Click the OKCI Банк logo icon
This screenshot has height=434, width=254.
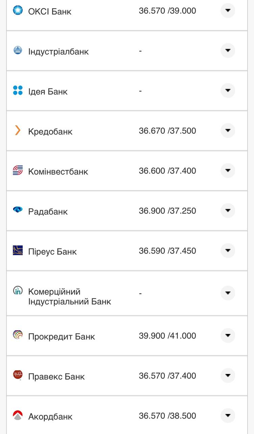(x=18, y=11)
